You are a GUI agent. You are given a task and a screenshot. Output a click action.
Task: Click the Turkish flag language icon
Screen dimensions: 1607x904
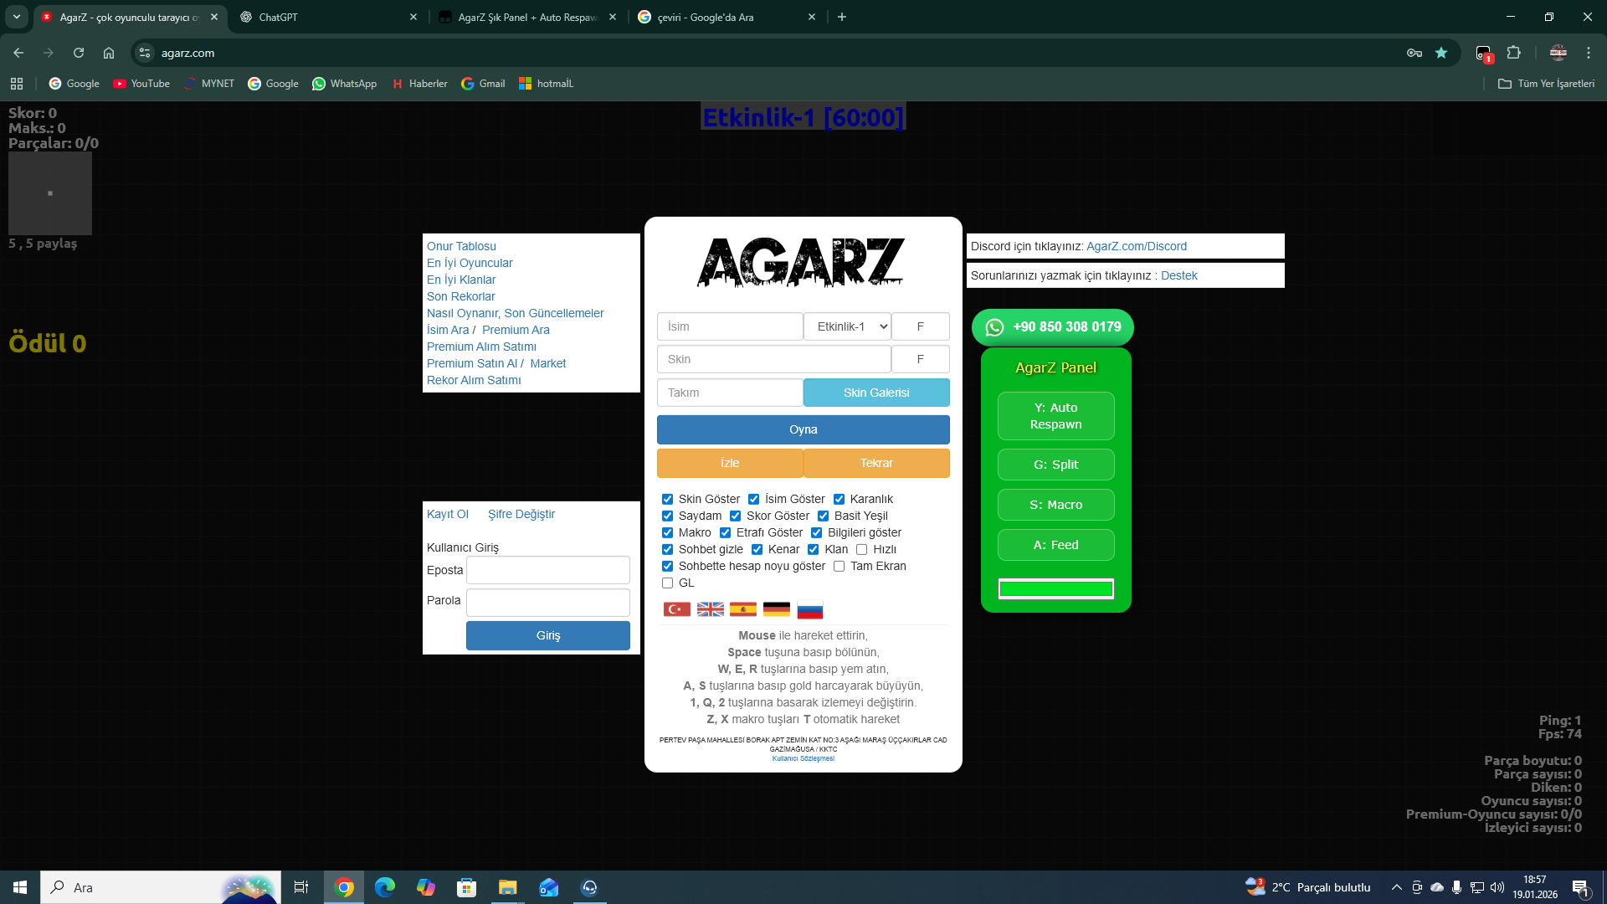[x=677, y=609]
